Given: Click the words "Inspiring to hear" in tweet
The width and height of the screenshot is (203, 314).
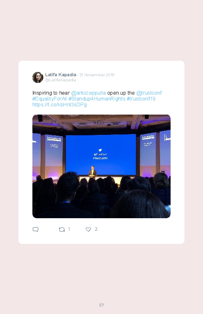Looking at the screenshot, I should (x=51, y=93).
